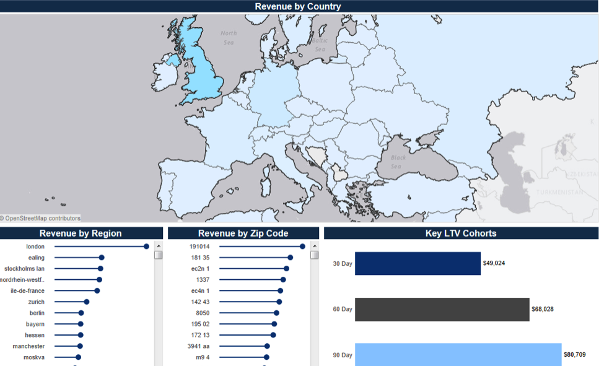Click the stockholms lan region label

[x=24, y=269]
